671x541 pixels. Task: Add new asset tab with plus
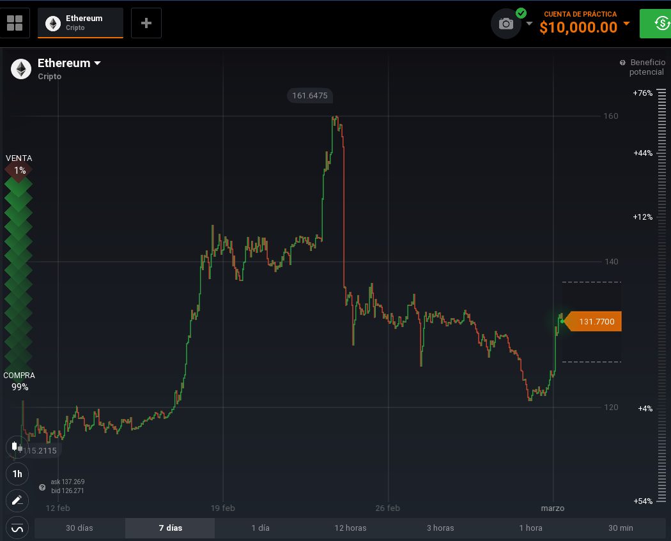click(x=146, y=23)
